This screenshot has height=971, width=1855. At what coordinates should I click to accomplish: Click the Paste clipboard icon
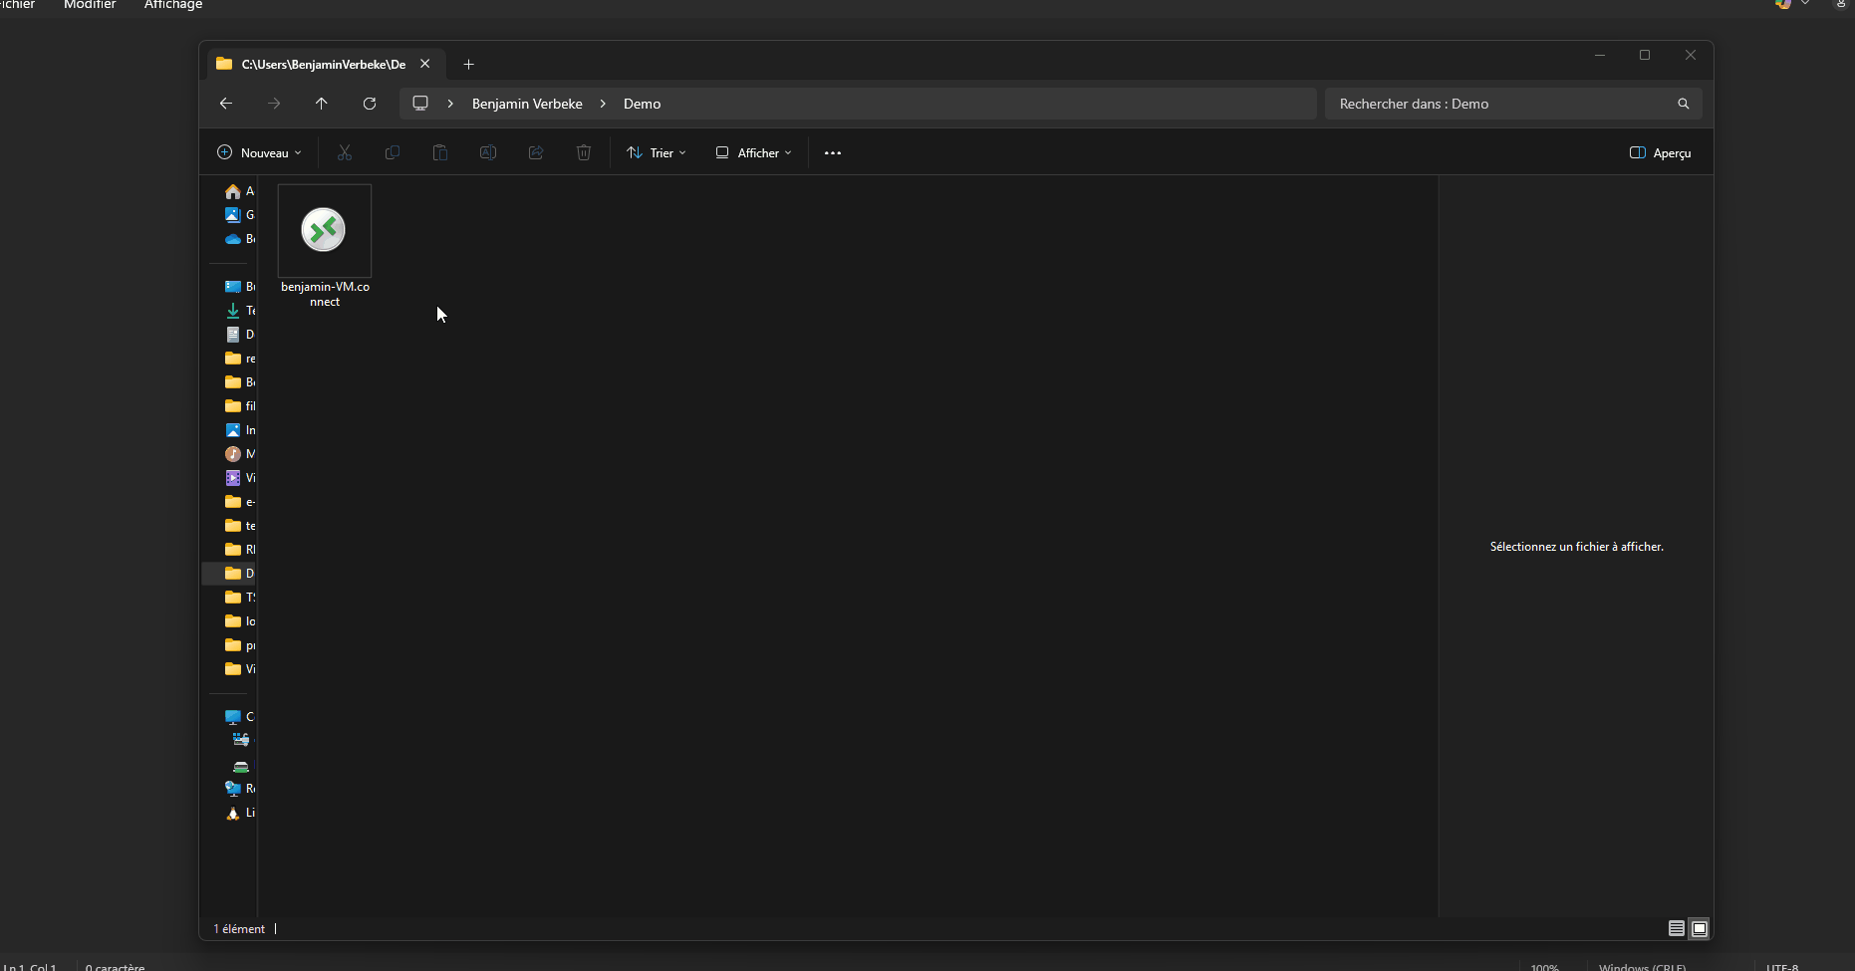tap(440, 152)
